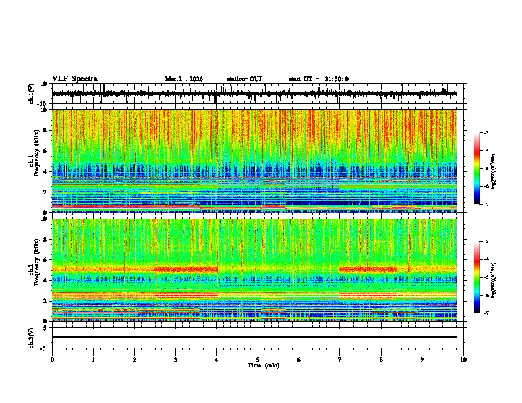Click the "8" kHz tick on ch.1 frequency axis

pos(45,130)
